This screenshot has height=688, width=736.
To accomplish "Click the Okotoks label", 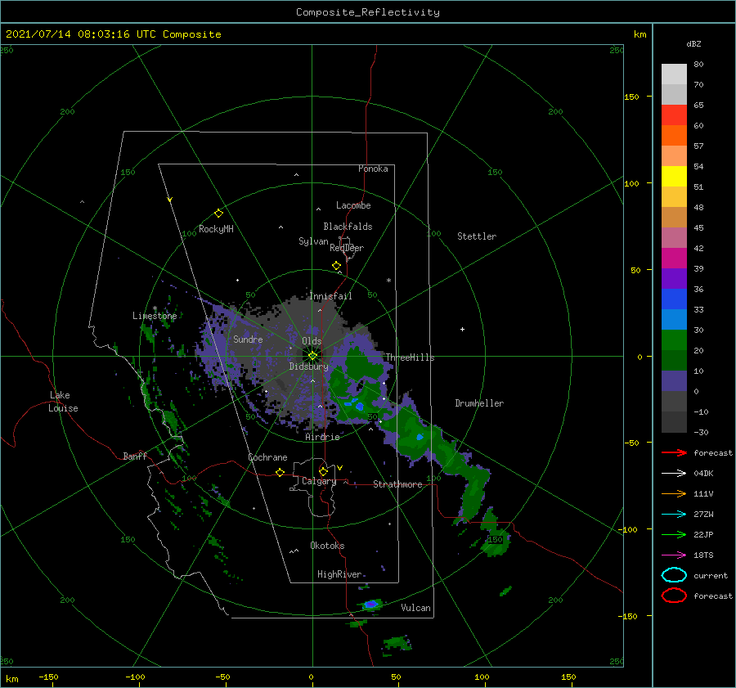I will coord(327,546).
